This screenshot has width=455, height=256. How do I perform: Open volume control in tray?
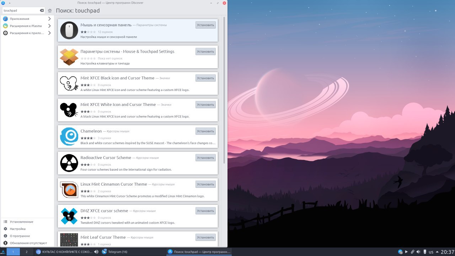(x=418, y=252)
